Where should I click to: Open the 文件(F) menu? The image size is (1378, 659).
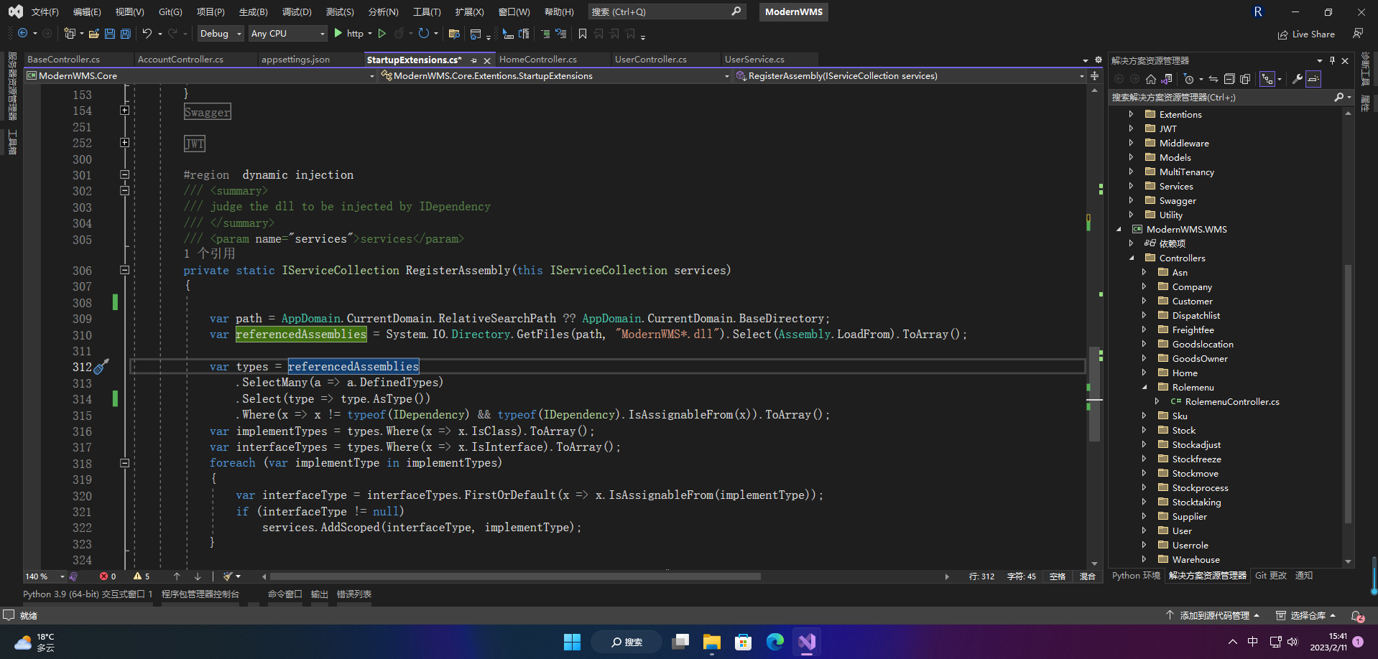click(45, 12)
